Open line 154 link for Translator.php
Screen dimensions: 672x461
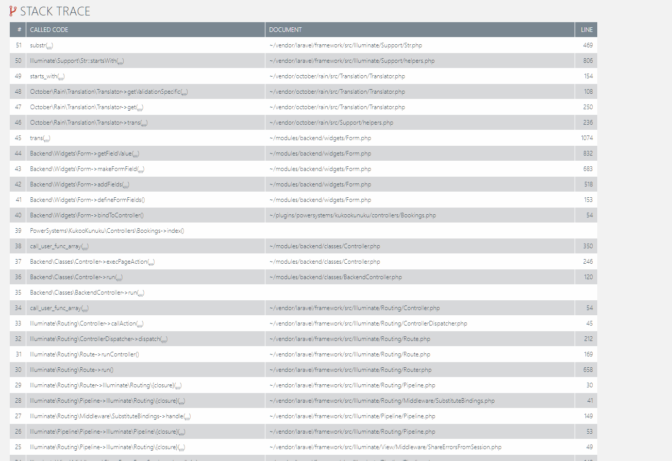(x=588, y=76)
